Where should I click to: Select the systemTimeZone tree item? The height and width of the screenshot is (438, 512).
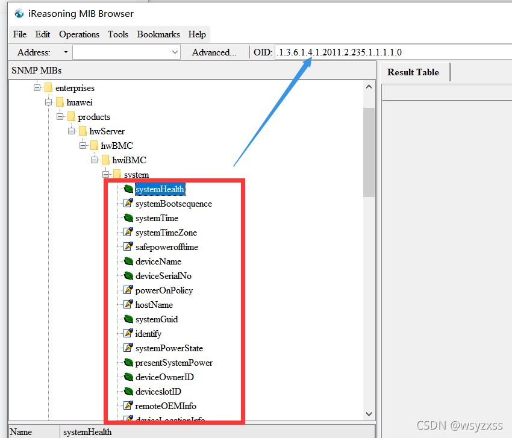[x=166, y=233]
